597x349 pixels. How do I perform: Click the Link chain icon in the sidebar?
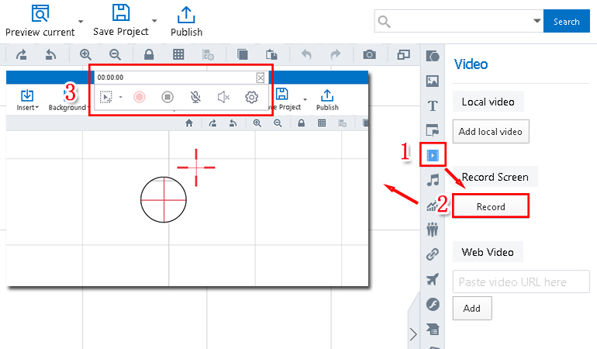point(433,254)
